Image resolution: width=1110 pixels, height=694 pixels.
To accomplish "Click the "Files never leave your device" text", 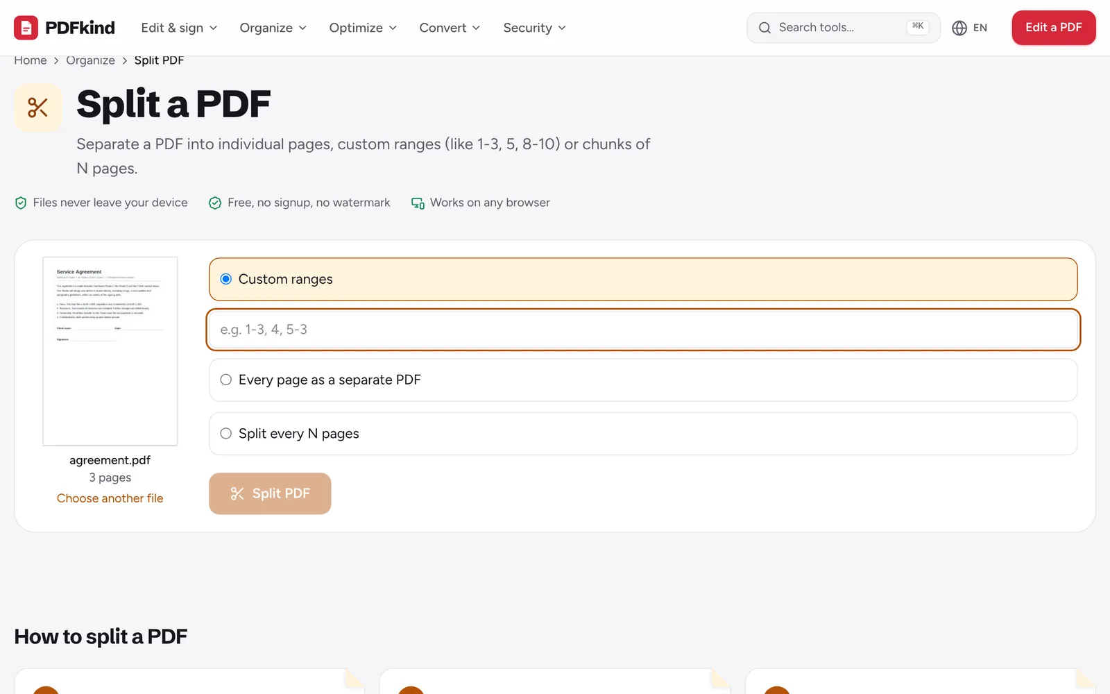I will [x=110, y=203].
